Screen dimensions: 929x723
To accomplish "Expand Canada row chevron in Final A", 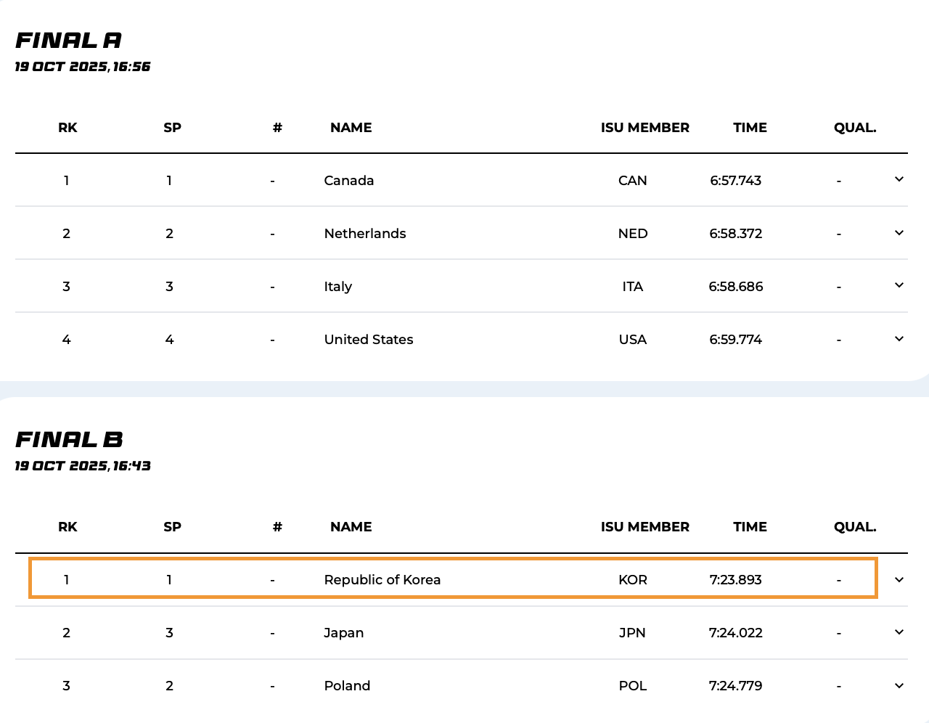I will tap(899, 179).
